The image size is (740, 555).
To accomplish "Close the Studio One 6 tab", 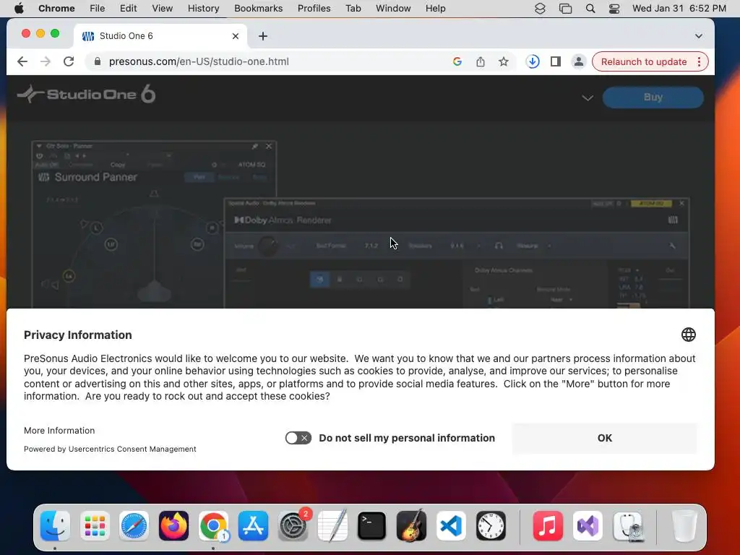I will 236,36.
